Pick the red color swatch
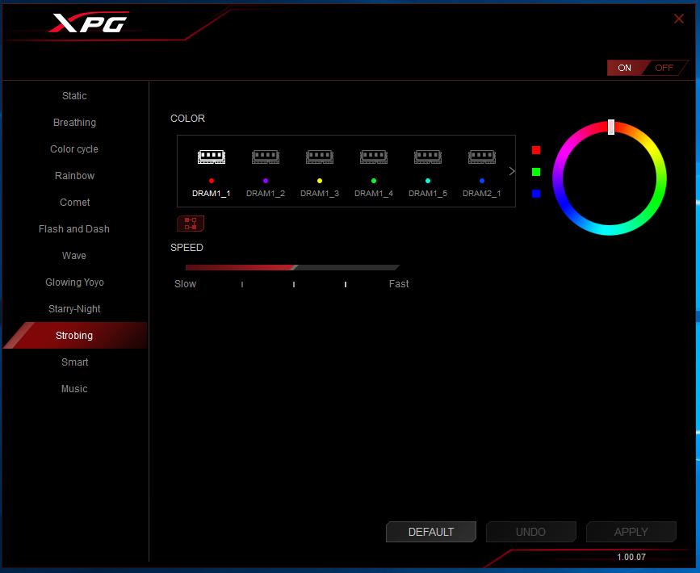700x573 pixels. (536, 150)
